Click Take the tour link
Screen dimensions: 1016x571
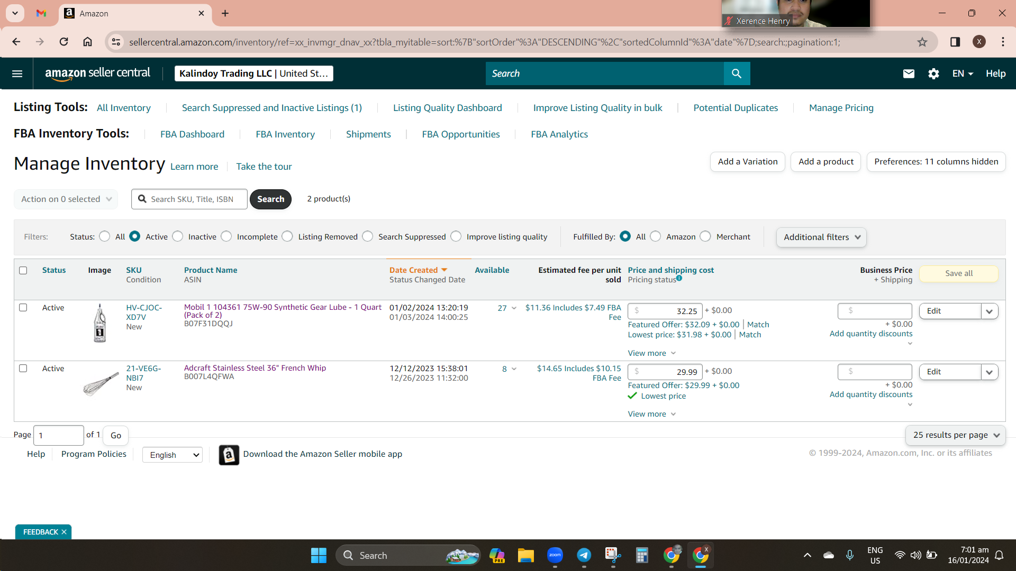pyautogui.click(x=264, y=167)
